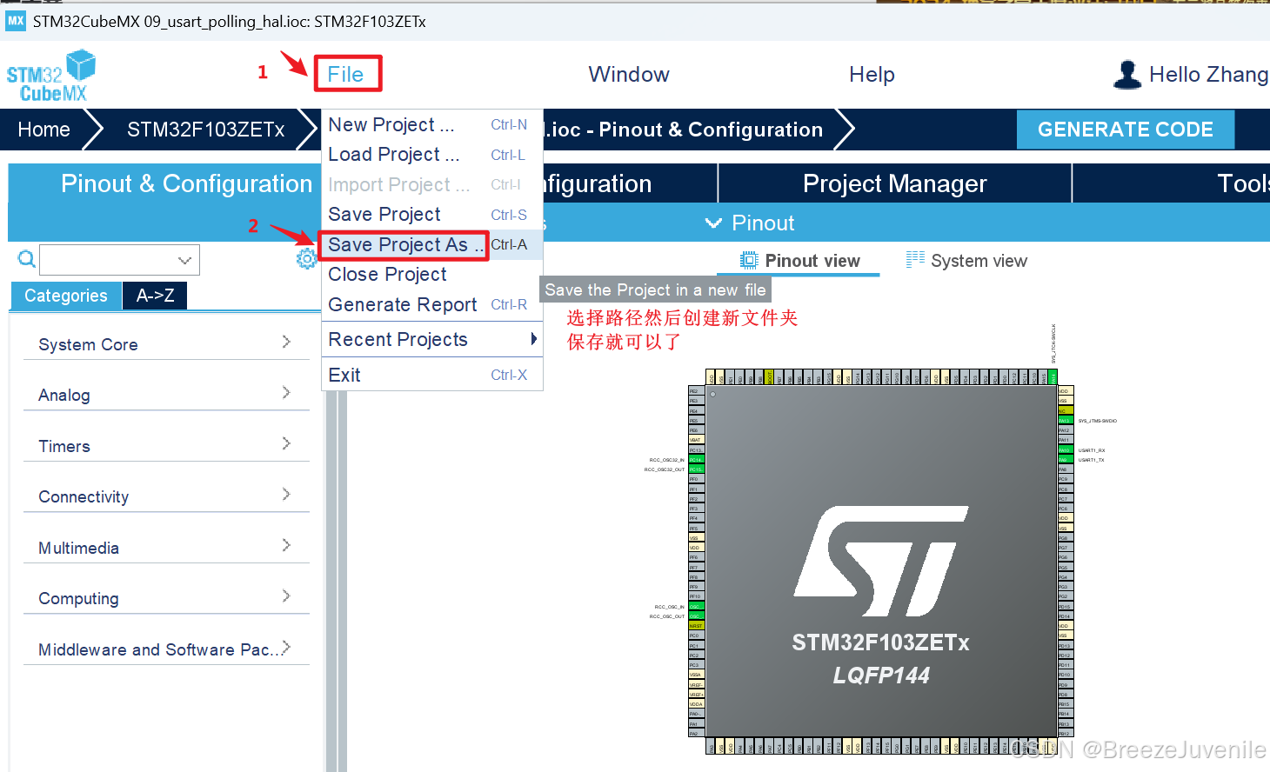This screenshot has height=772, width=1270.
Task: Click the Hello Zhang account link
Action: 1208,75
